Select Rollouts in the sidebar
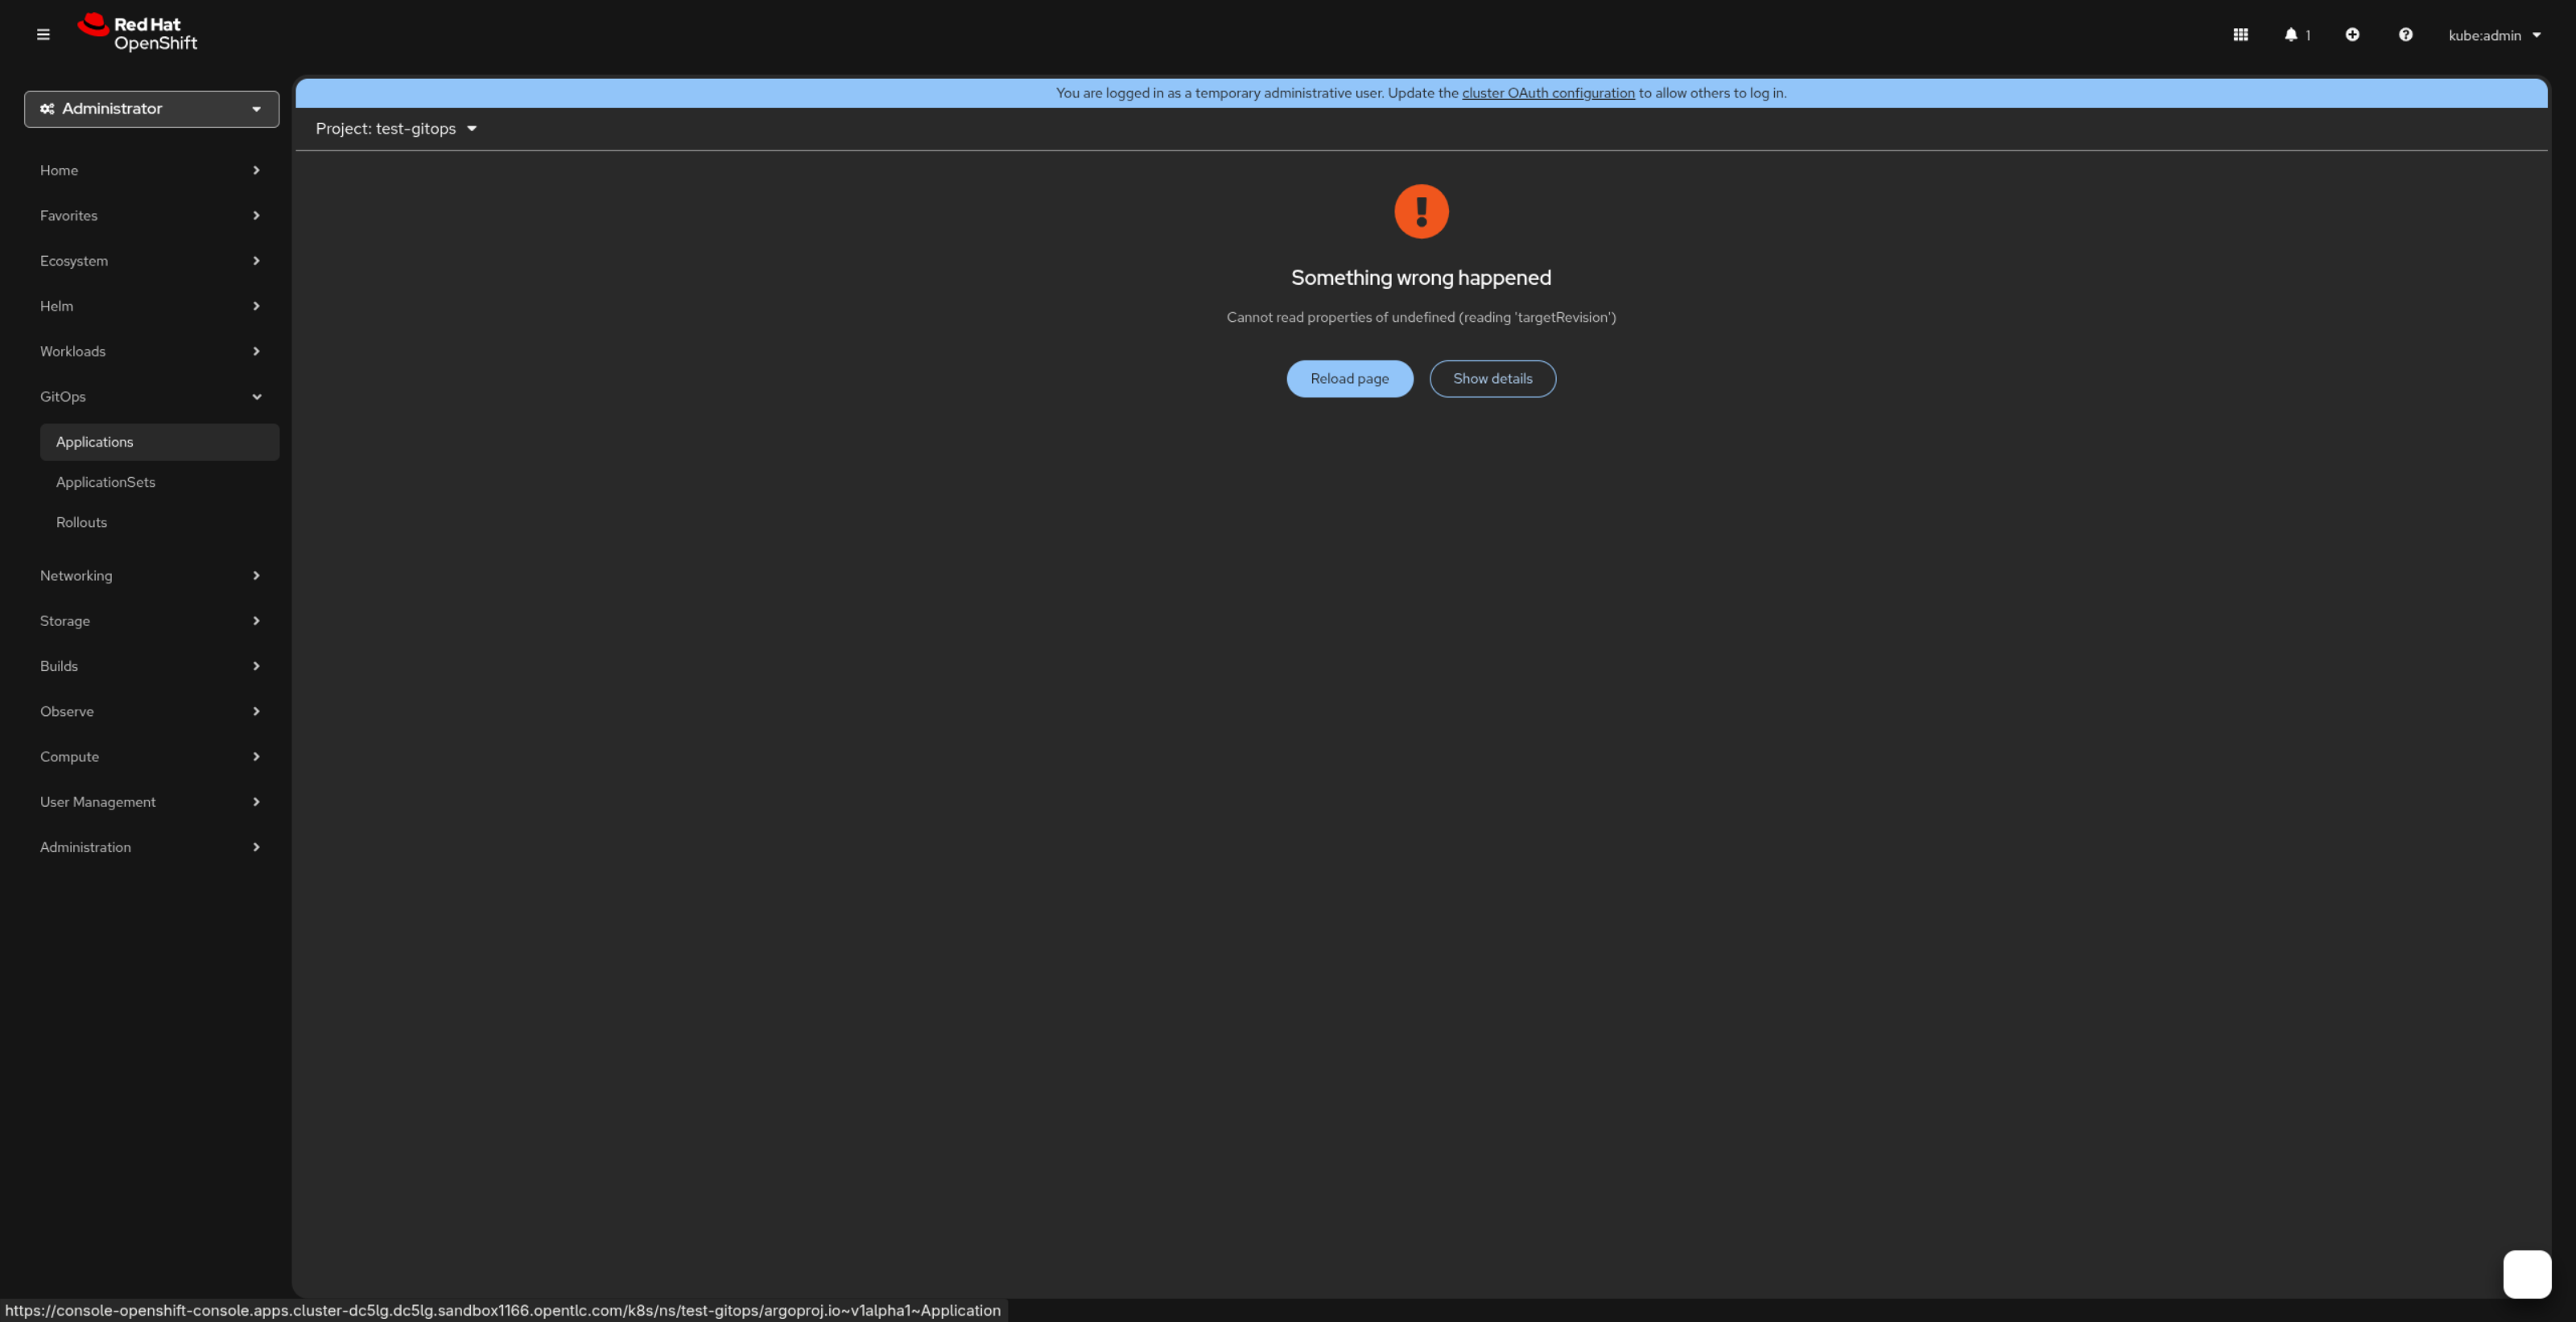The width and height of the screenshot is (2576, 1322). (81, 523)
